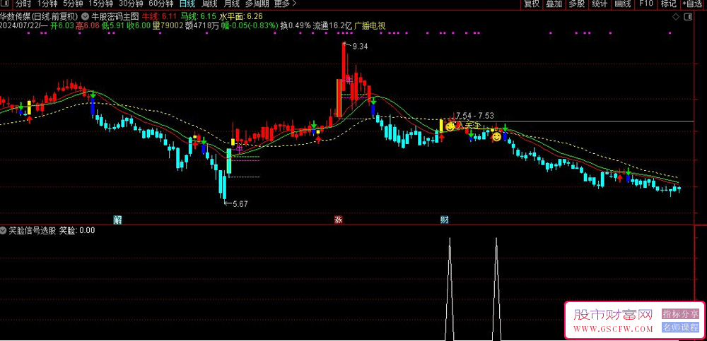Click the 幅-0.05(-0.83%) change value
The height and width of the screenshot is (341, 707).
[x=250, y=25]
